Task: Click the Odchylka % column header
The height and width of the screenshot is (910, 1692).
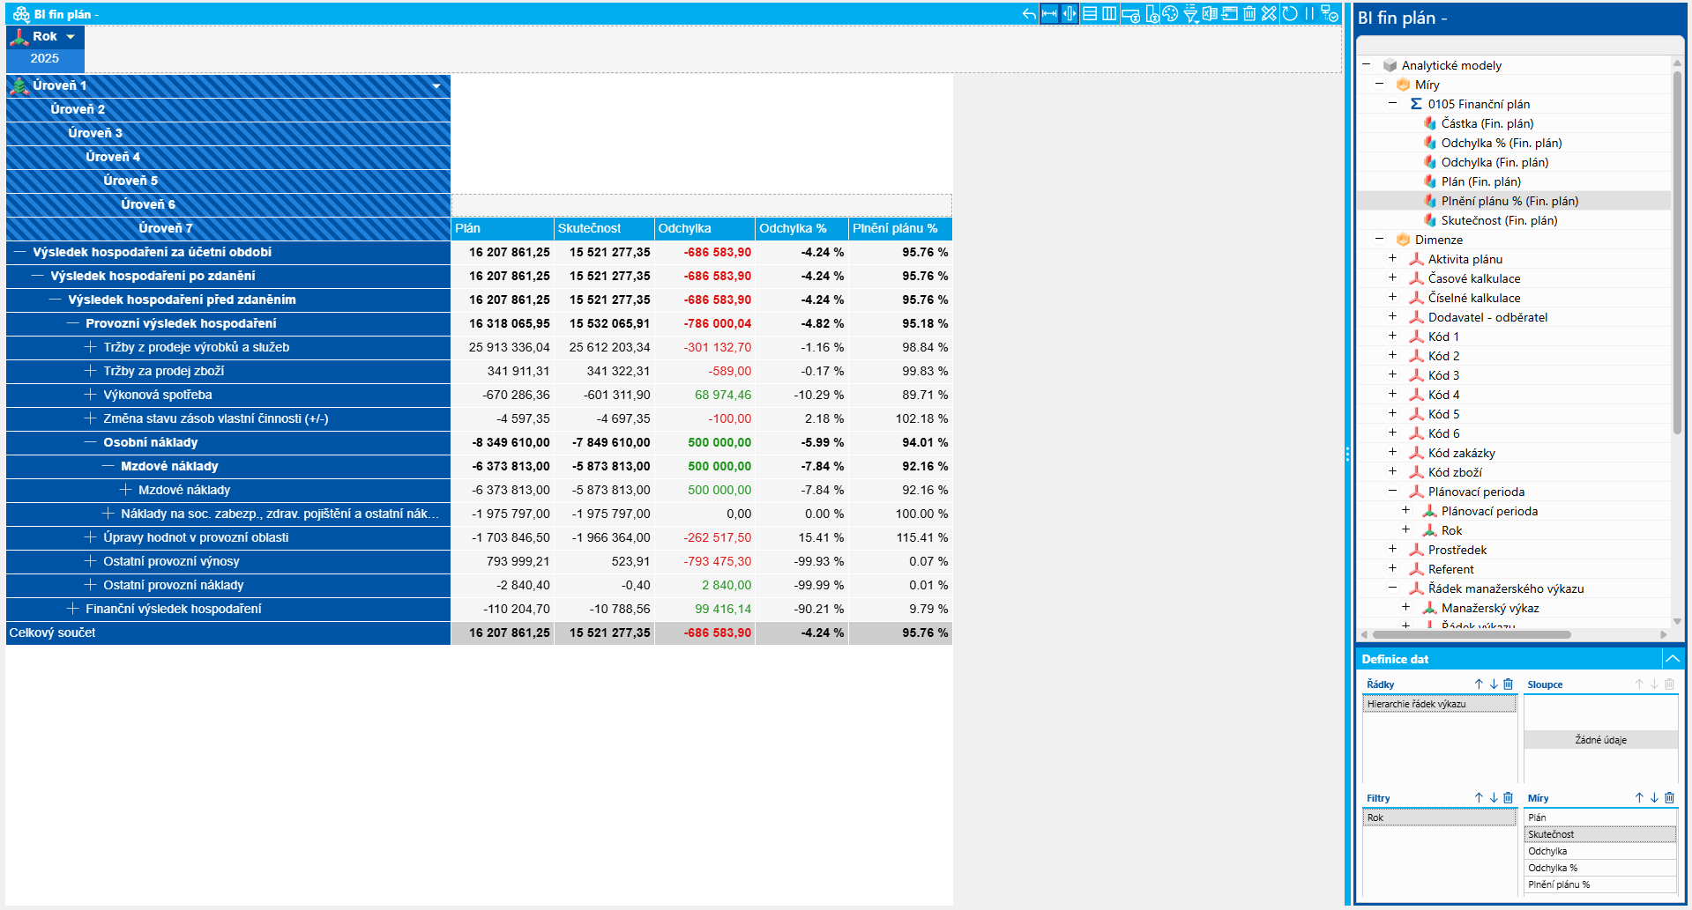Action: 801,228
